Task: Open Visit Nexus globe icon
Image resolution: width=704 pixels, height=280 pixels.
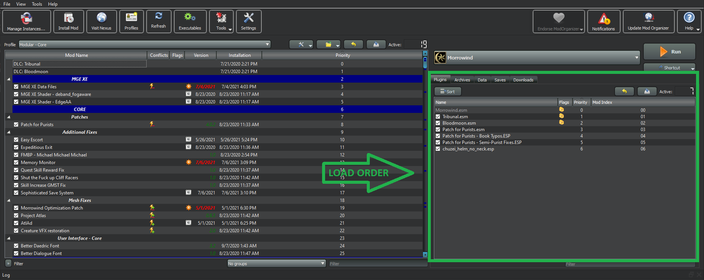Action: coord(101,22)
